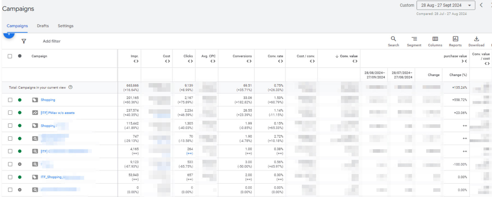Image resolution: width=492 pixels, height=197 pixels.
Task: Open the Reports icon
Action: coord(455,39)
